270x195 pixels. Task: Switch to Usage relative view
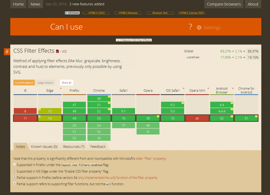[45, 83]
